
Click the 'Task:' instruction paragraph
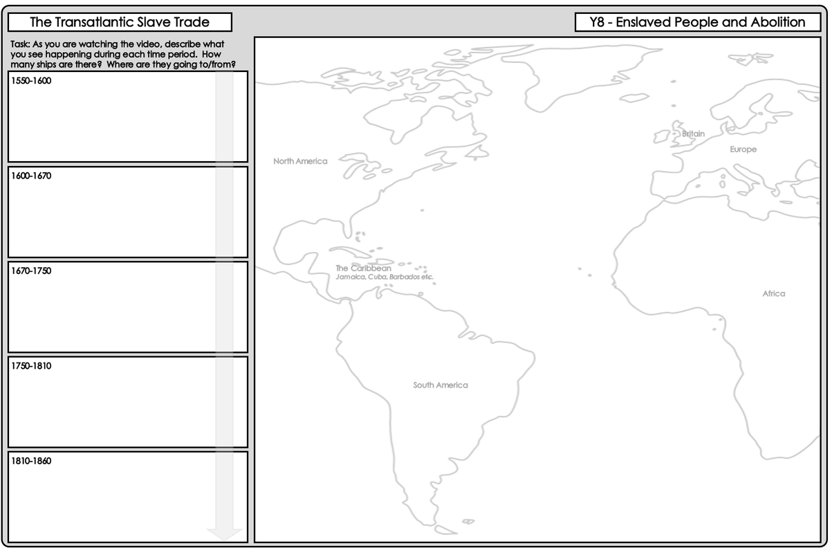[x=123, y=54]
